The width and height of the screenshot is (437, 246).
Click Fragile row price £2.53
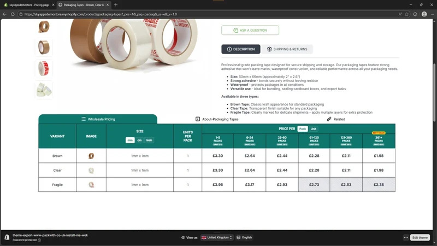[x=346, y=185]
